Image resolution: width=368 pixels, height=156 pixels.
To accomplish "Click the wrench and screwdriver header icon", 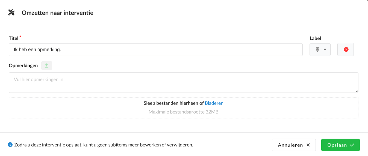I will (x=11, y=13).
